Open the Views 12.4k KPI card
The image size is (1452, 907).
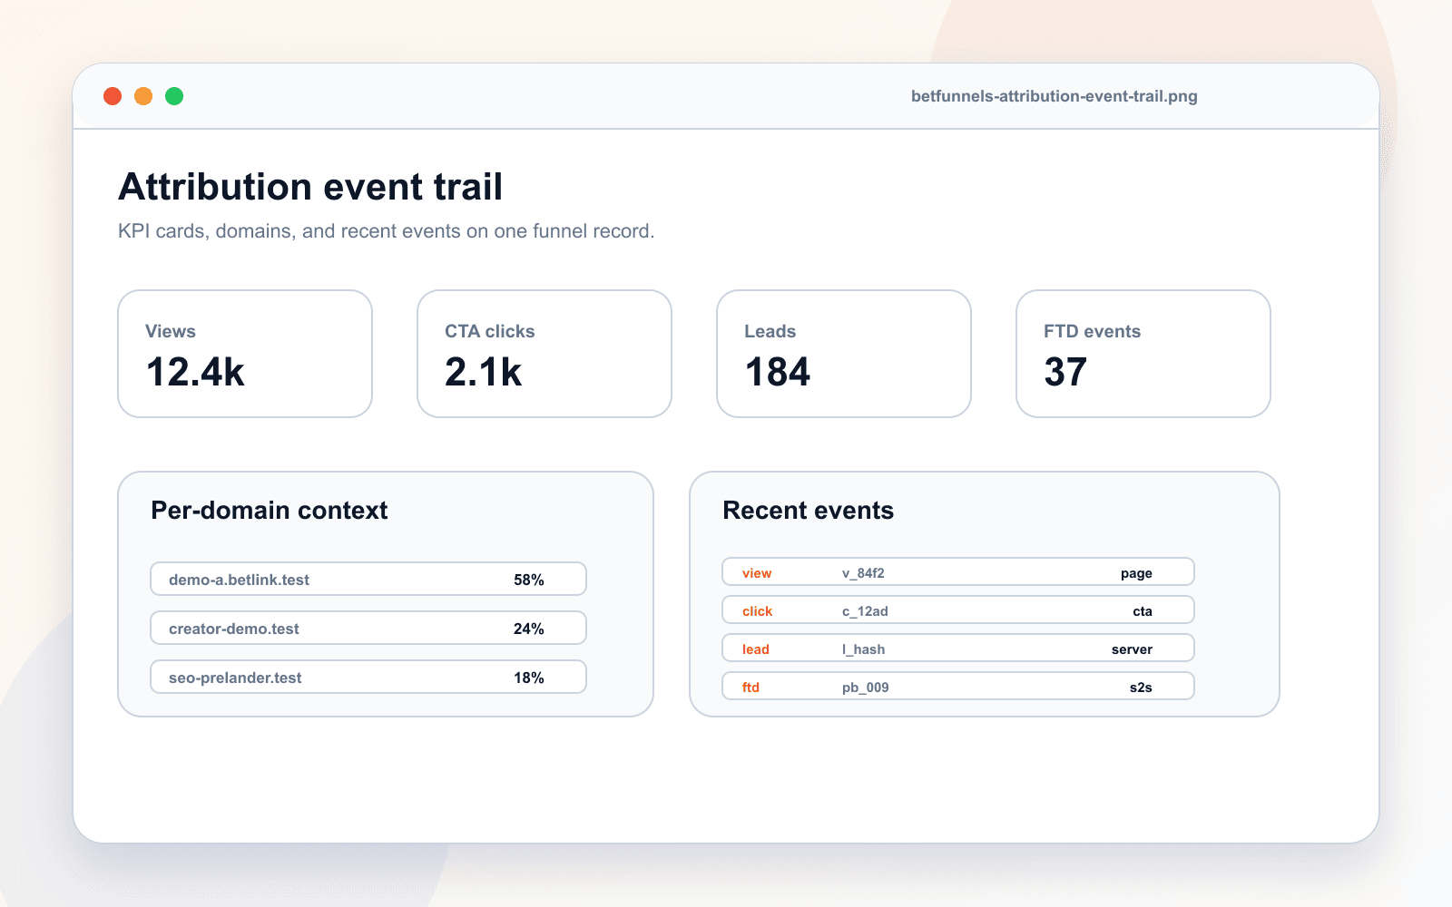(x=245, y=354)
